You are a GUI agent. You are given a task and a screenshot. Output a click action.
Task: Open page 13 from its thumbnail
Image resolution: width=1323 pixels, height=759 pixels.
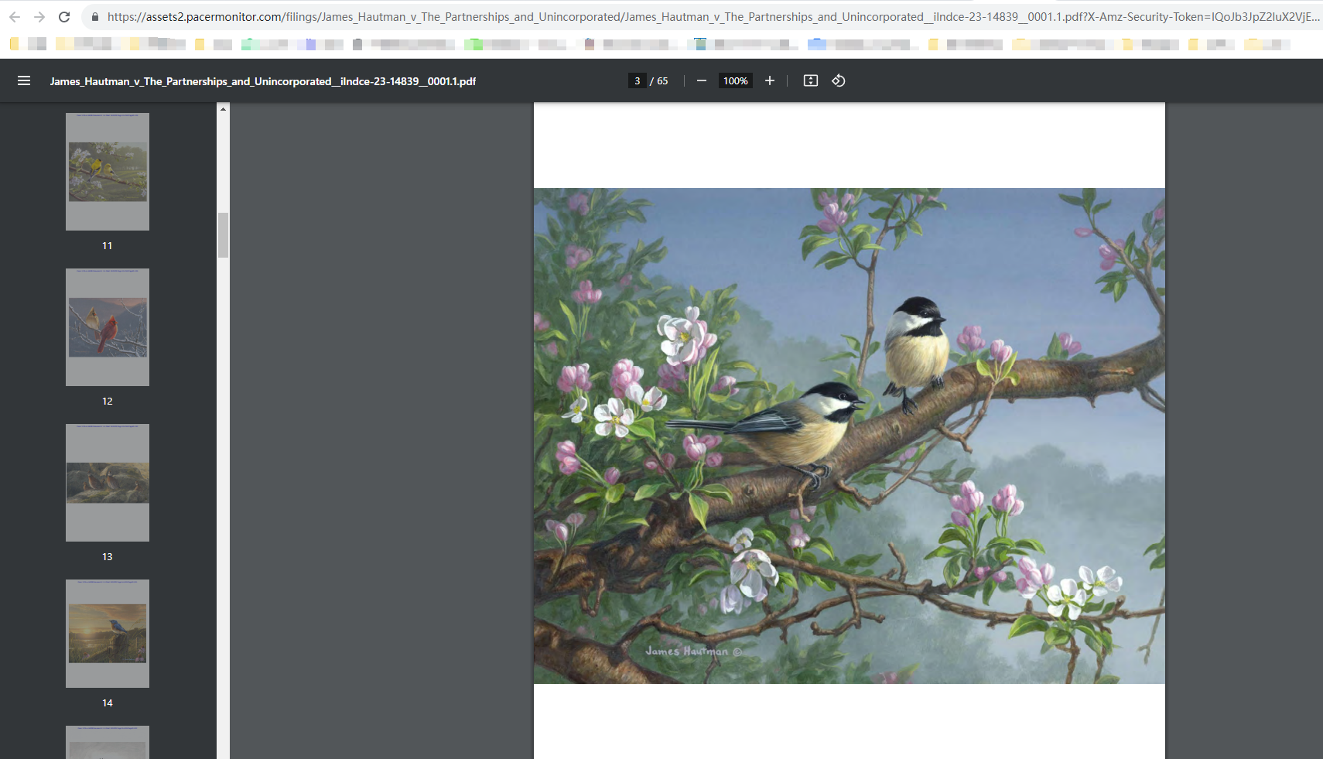107,482
